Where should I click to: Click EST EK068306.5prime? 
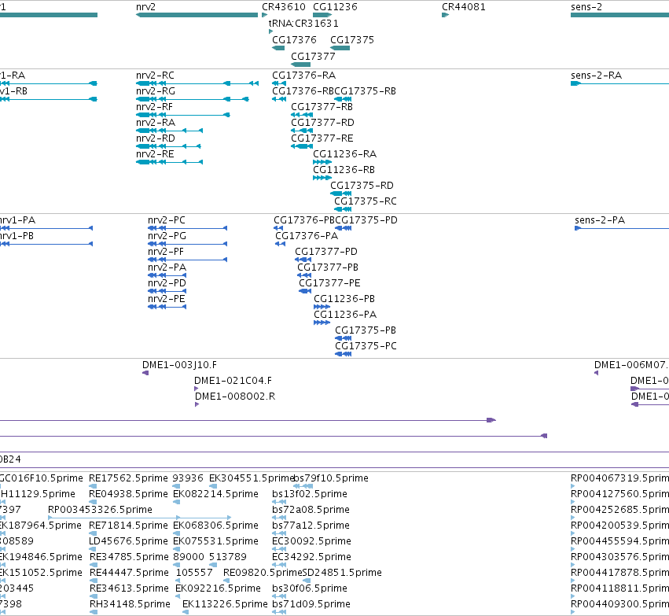(x=215, y=526)
